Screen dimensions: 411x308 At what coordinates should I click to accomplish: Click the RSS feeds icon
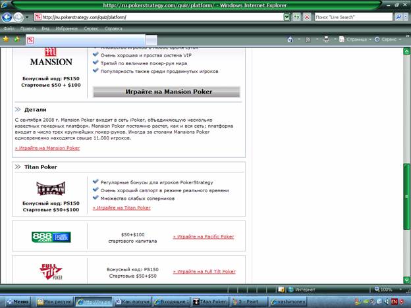[308, 39]
